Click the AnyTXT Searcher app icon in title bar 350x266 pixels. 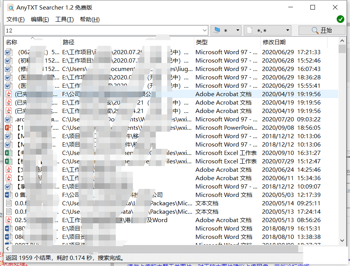click(x=11, y=8)
